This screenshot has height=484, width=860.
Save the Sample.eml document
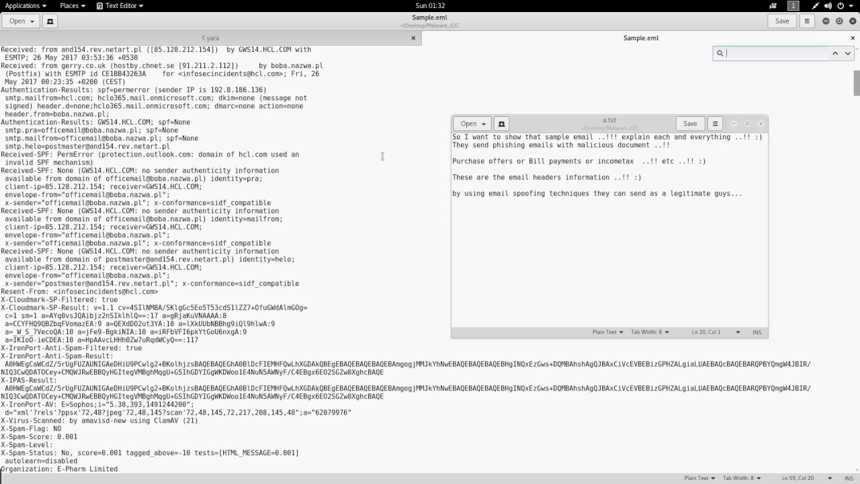(x=782, y=21)
